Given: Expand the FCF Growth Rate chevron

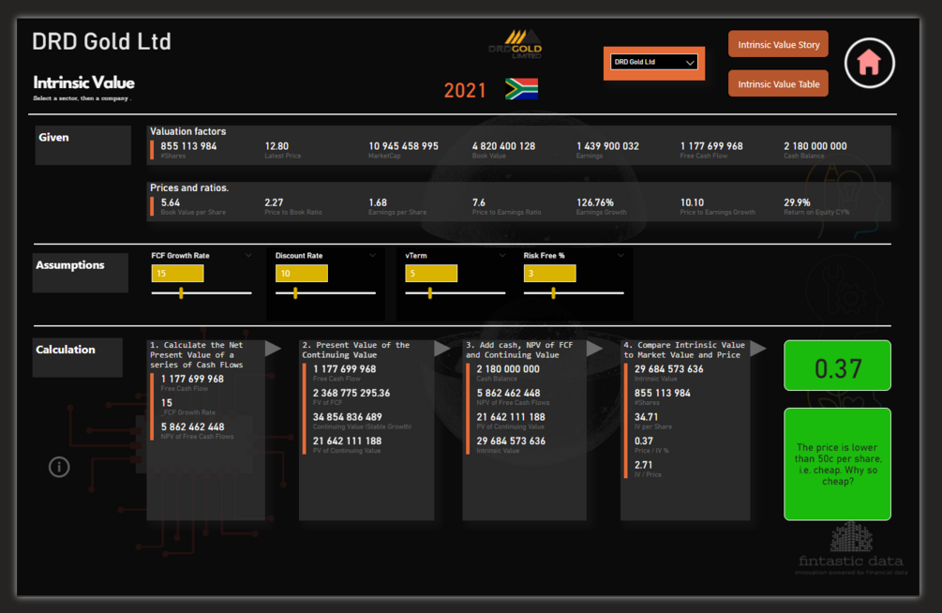Looking at the screenshot, I should tap(248, 255).
